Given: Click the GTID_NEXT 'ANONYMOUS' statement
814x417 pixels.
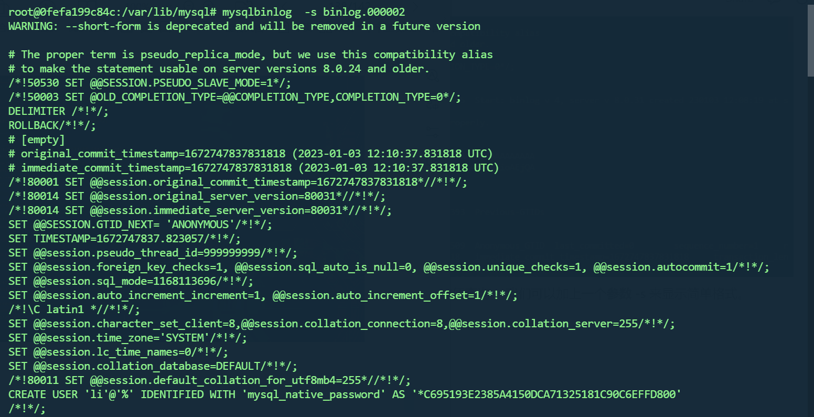Looking at the screenshot, I should point(140,224).
